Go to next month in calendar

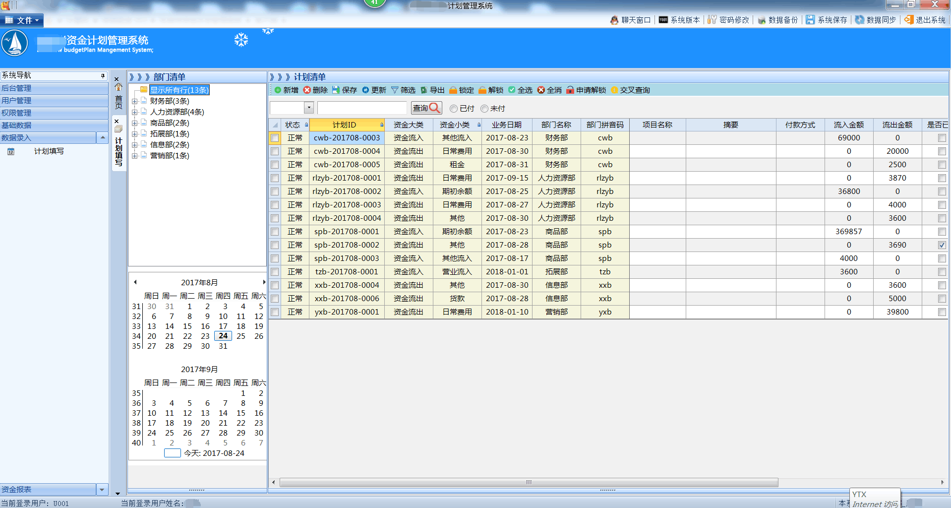264,282
